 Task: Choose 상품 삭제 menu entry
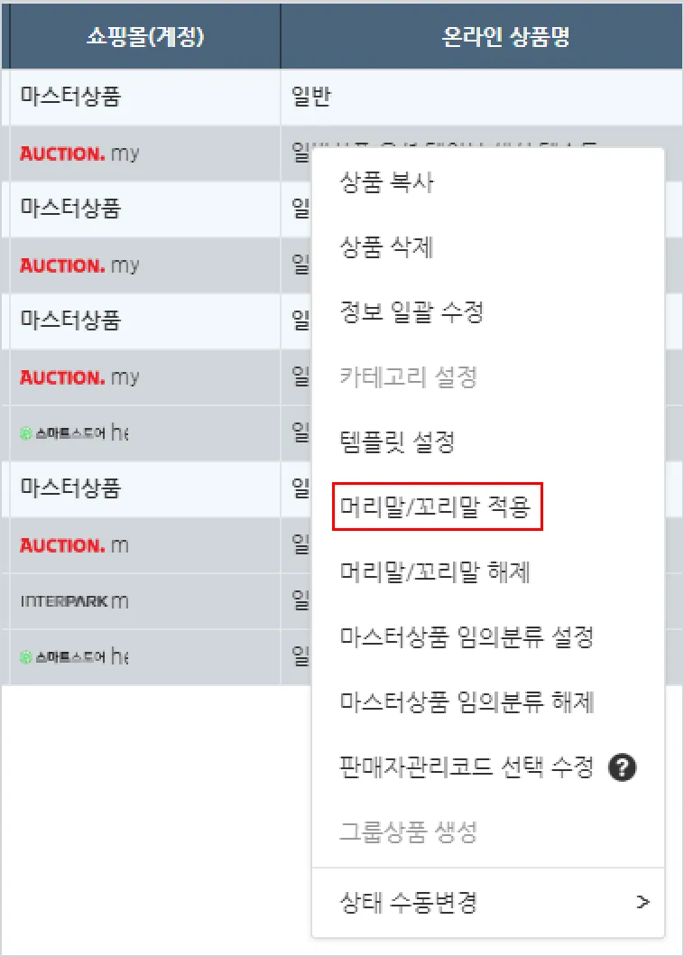(x=386, y=247)
